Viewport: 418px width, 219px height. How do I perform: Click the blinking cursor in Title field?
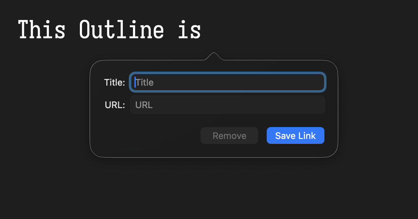click(135, 82)
